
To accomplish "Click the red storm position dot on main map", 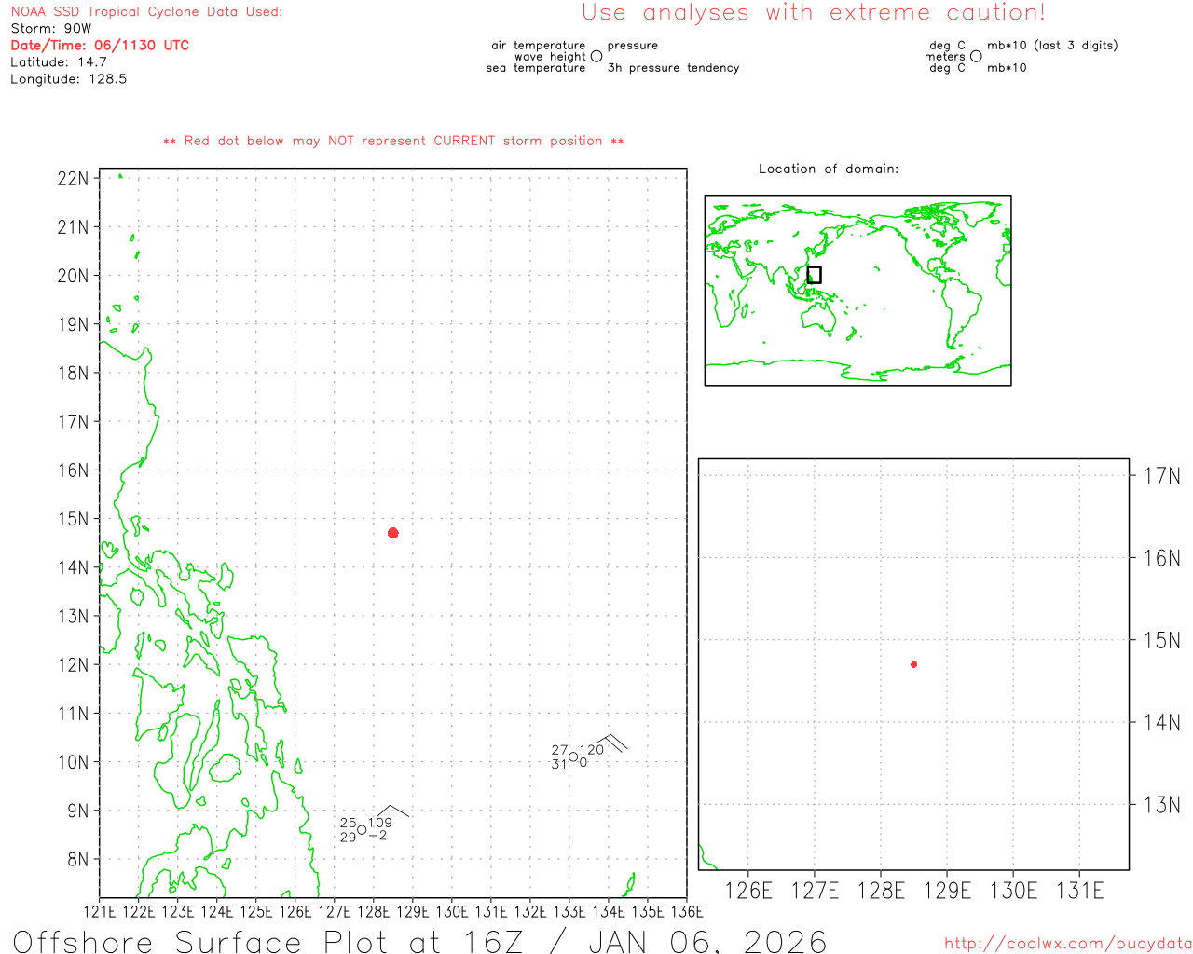I will click(x=393, y=533).
